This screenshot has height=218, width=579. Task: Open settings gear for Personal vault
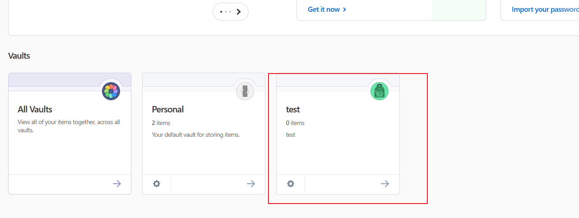pos(157,184)
